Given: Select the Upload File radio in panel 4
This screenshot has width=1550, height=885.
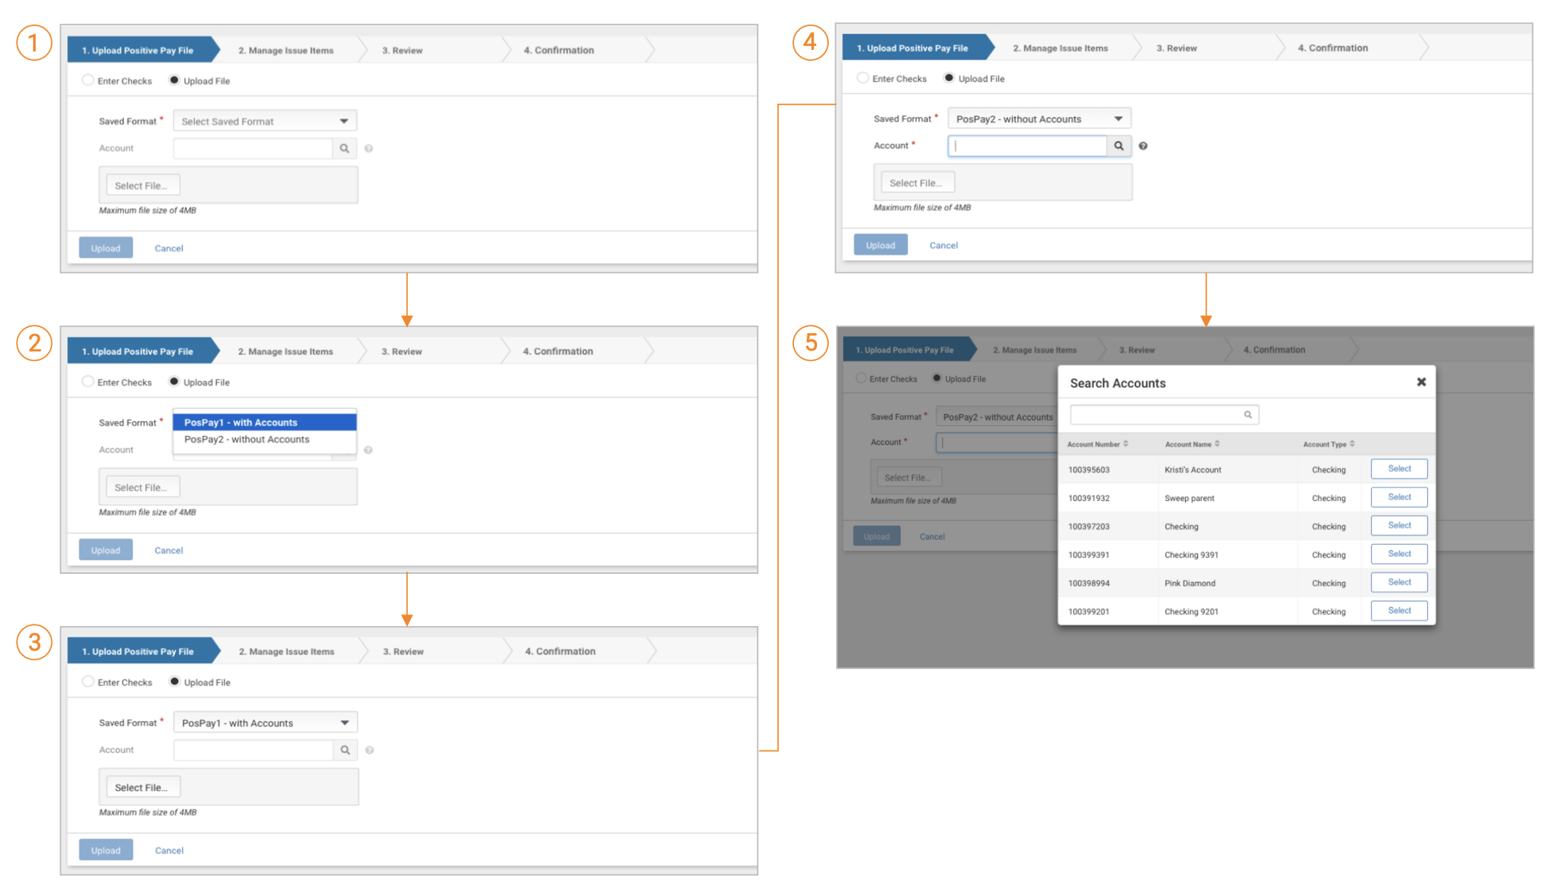Looking at the screenshot, I should pyautogui.click(x=948, y=78).
